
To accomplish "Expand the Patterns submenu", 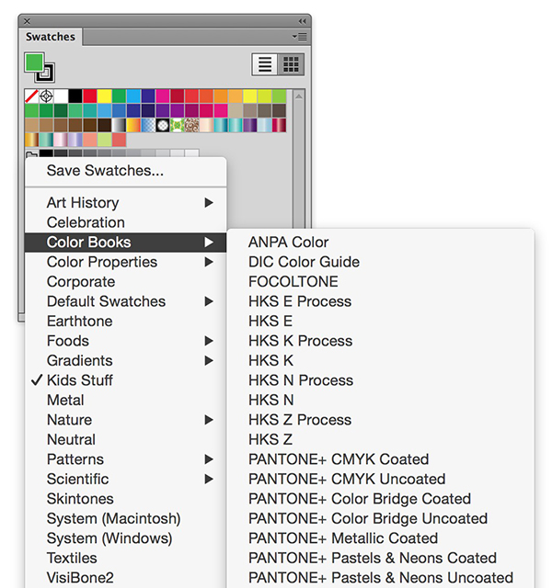I will point(126,459).
